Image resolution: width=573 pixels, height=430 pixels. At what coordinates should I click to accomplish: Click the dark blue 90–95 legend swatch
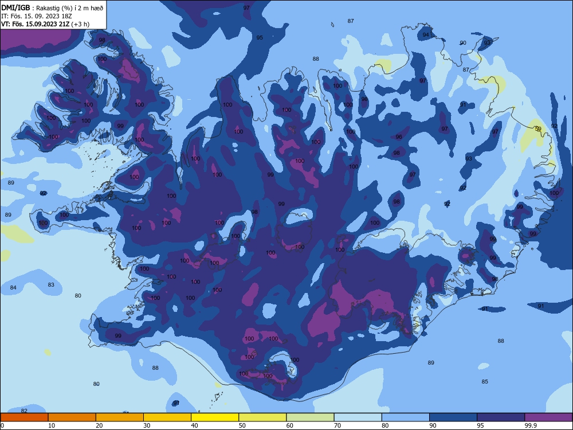click(x=453, y=417)
